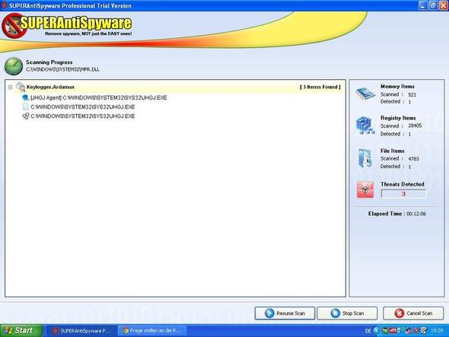Viewport: 449px width, 337px height.
Task: Restore down the SUPERAntiSpyware window
Action: pos(433,5)
